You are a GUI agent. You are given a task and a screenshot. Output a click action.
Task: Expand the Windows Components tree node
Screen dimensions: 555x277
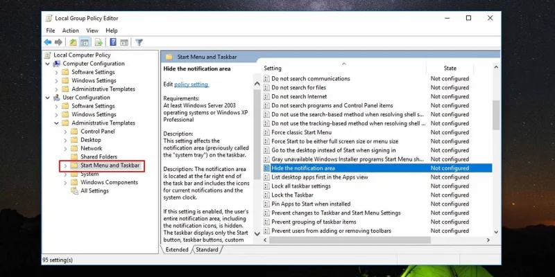tap(65, 182)
